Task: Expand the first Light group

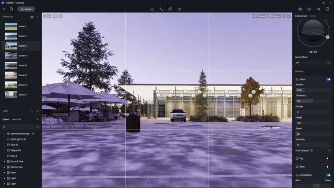Action: 5,178
